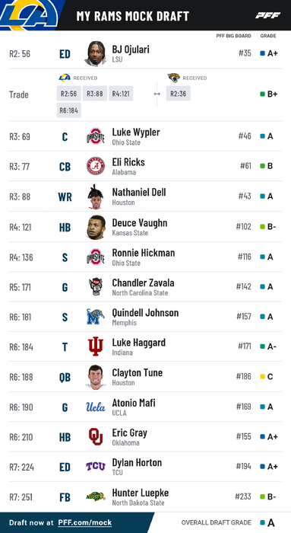This screenshot has height=533, width=291.
Task: Click the Jaguars logo in trade row
Action: point(174,78)
